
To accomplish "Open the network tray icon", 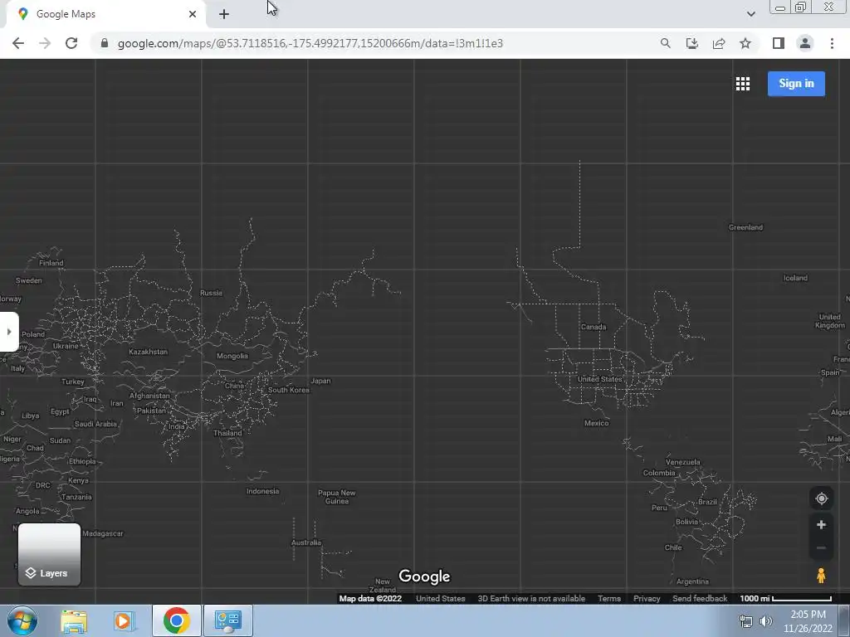I will pyautogui.click(x=746, y=621).
